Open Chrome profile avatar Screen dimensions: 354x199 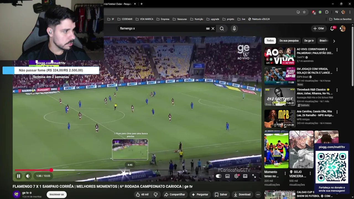pyautogui.click(x=343, y=12)
